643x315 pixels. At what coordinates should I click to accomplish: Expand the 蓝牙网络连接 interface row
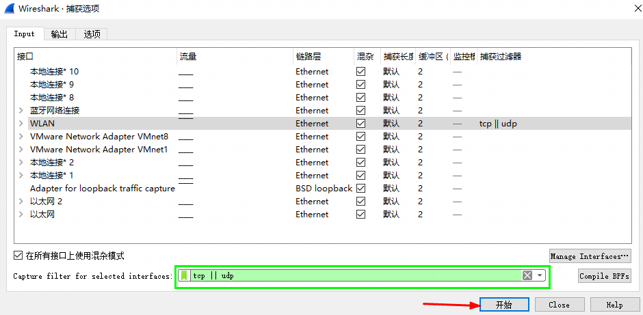pyautogui.click(x=21, y=111)
